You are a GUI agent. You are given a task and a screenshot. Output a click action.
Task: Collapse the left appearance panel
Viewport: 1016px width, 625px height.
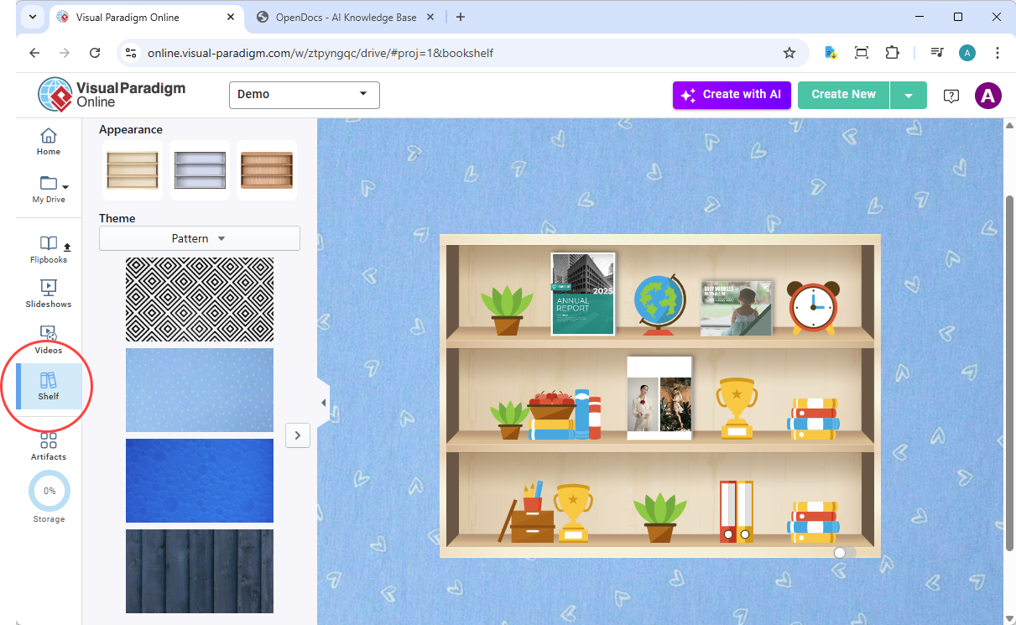(x=323, y=403)
